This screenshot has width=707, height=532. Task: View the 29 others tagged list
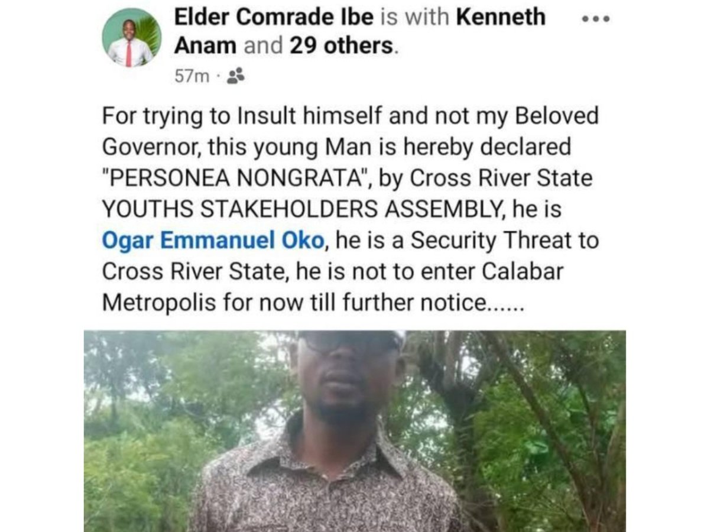pyautogui.click(x=342, y=46)
